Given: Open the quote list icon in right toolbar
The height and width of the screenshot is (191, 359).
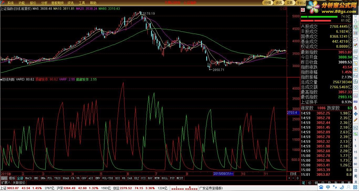Looking at the screenshot, I should pyautogui.click(x=356, y=33).
